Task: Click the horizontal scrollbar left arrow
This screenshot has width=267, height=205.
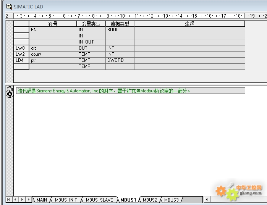Action: click(207, 199)
